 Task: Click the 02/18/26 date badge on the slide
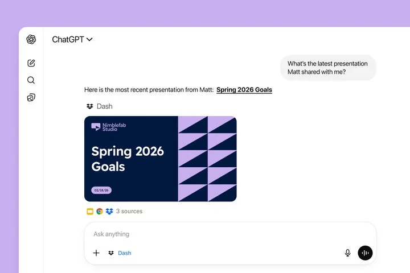(x=101, y=190)
